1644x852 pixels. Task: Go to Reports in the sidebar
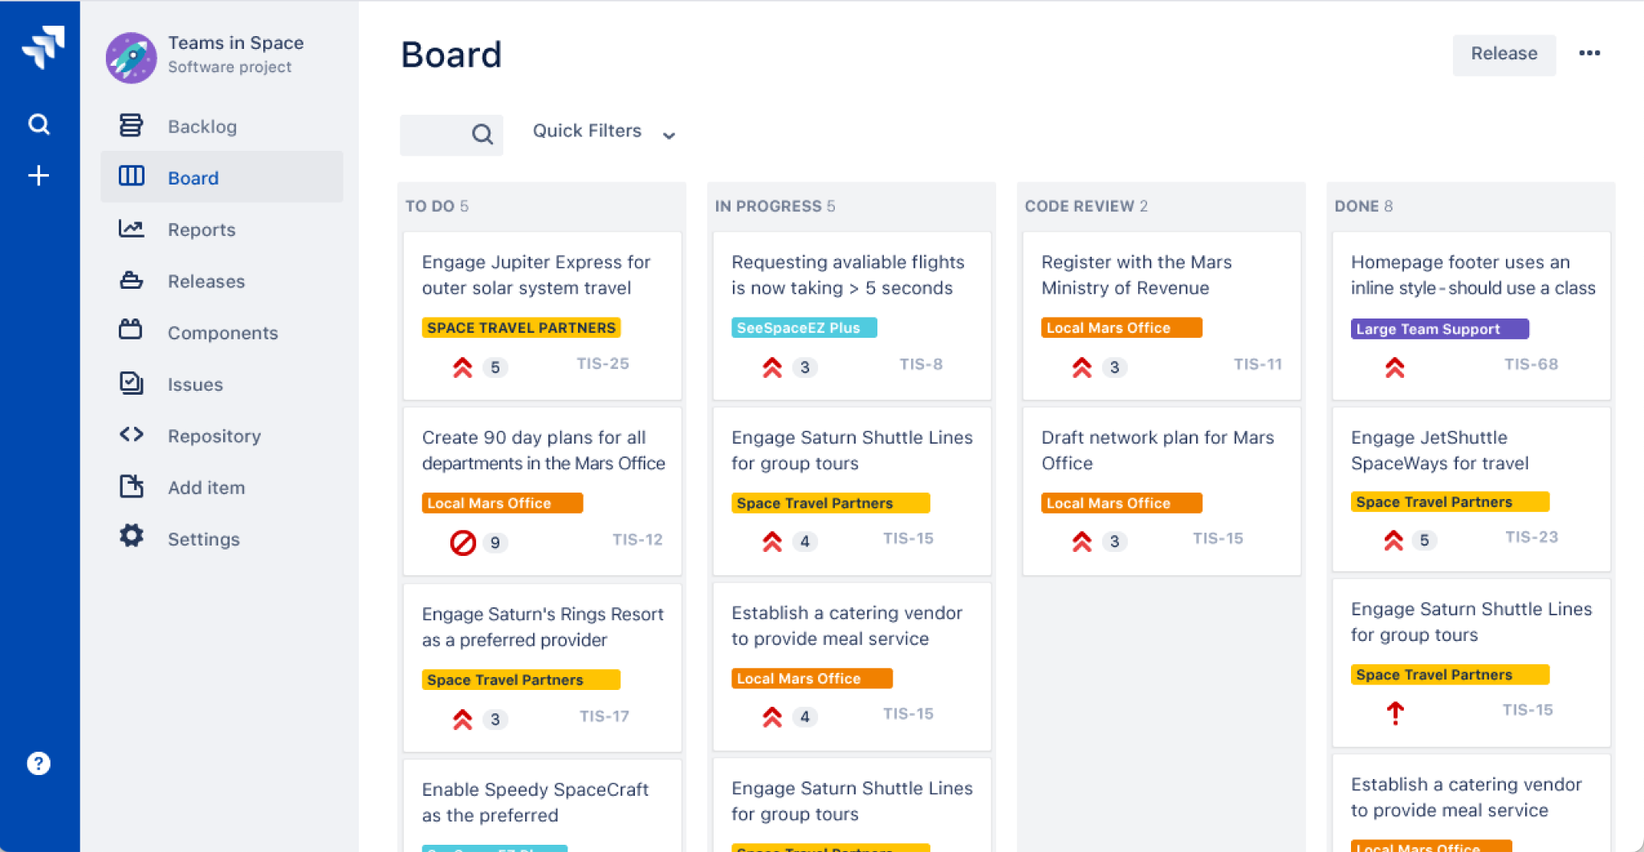pos(201,230)
